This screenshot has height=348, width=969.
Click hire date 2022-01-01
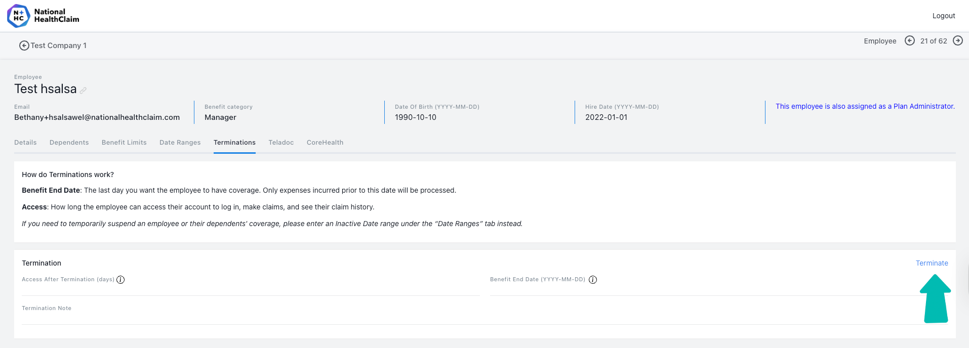(x=606, y=117)
